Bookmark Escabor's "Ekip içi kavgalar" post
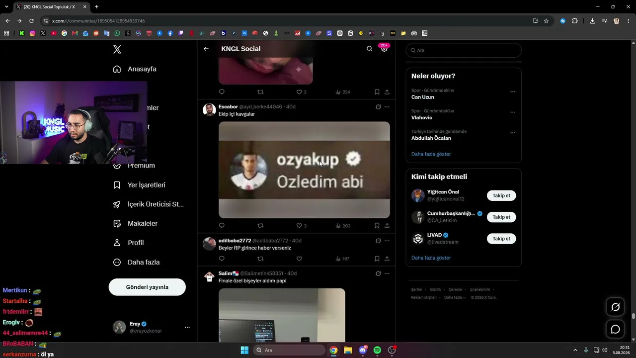 (x=377, y=226)
